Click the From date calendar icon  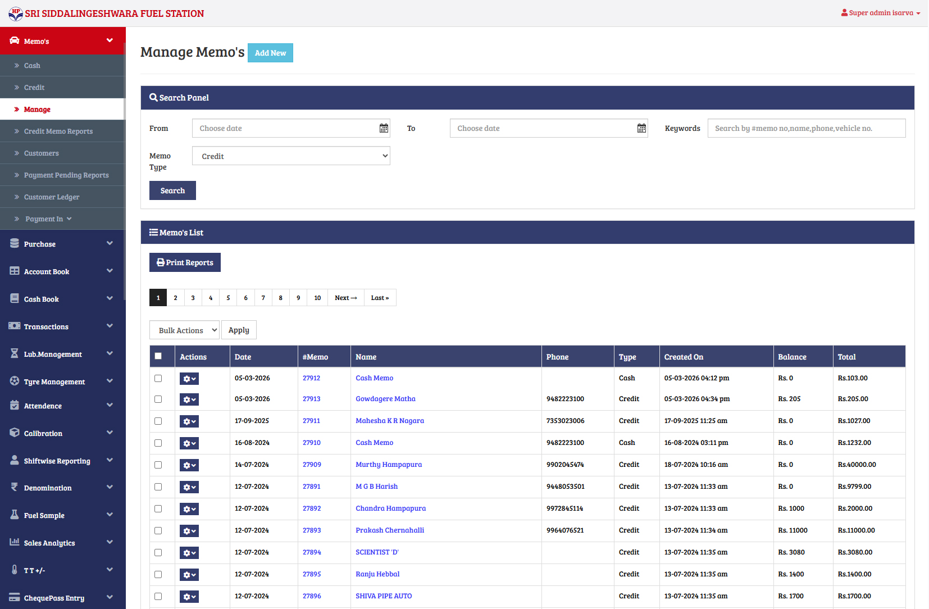tap(384, 128)
